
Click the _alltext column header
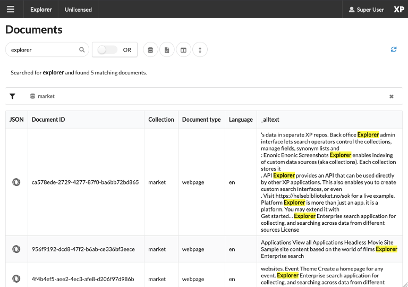click(x=329, y=120)
